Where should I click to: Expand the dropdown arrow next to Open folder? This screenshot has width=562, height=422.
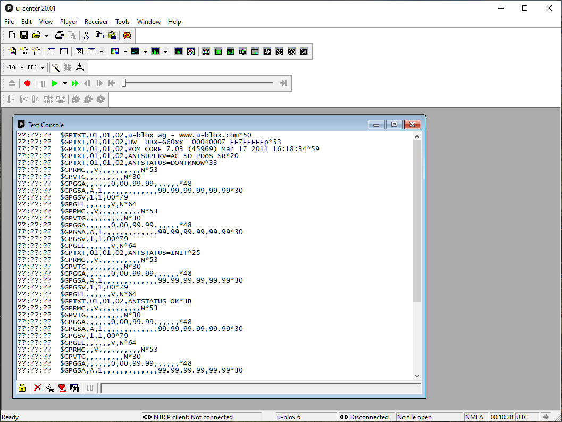coord(46,36)
